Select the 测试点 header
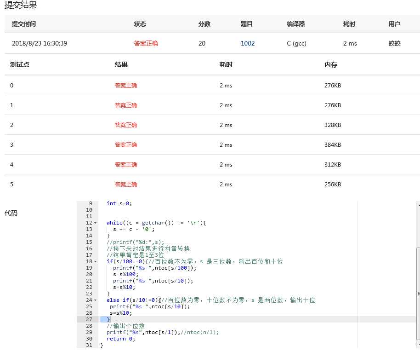The height and width of the screenshot is (352, 420). coord(20,64)
